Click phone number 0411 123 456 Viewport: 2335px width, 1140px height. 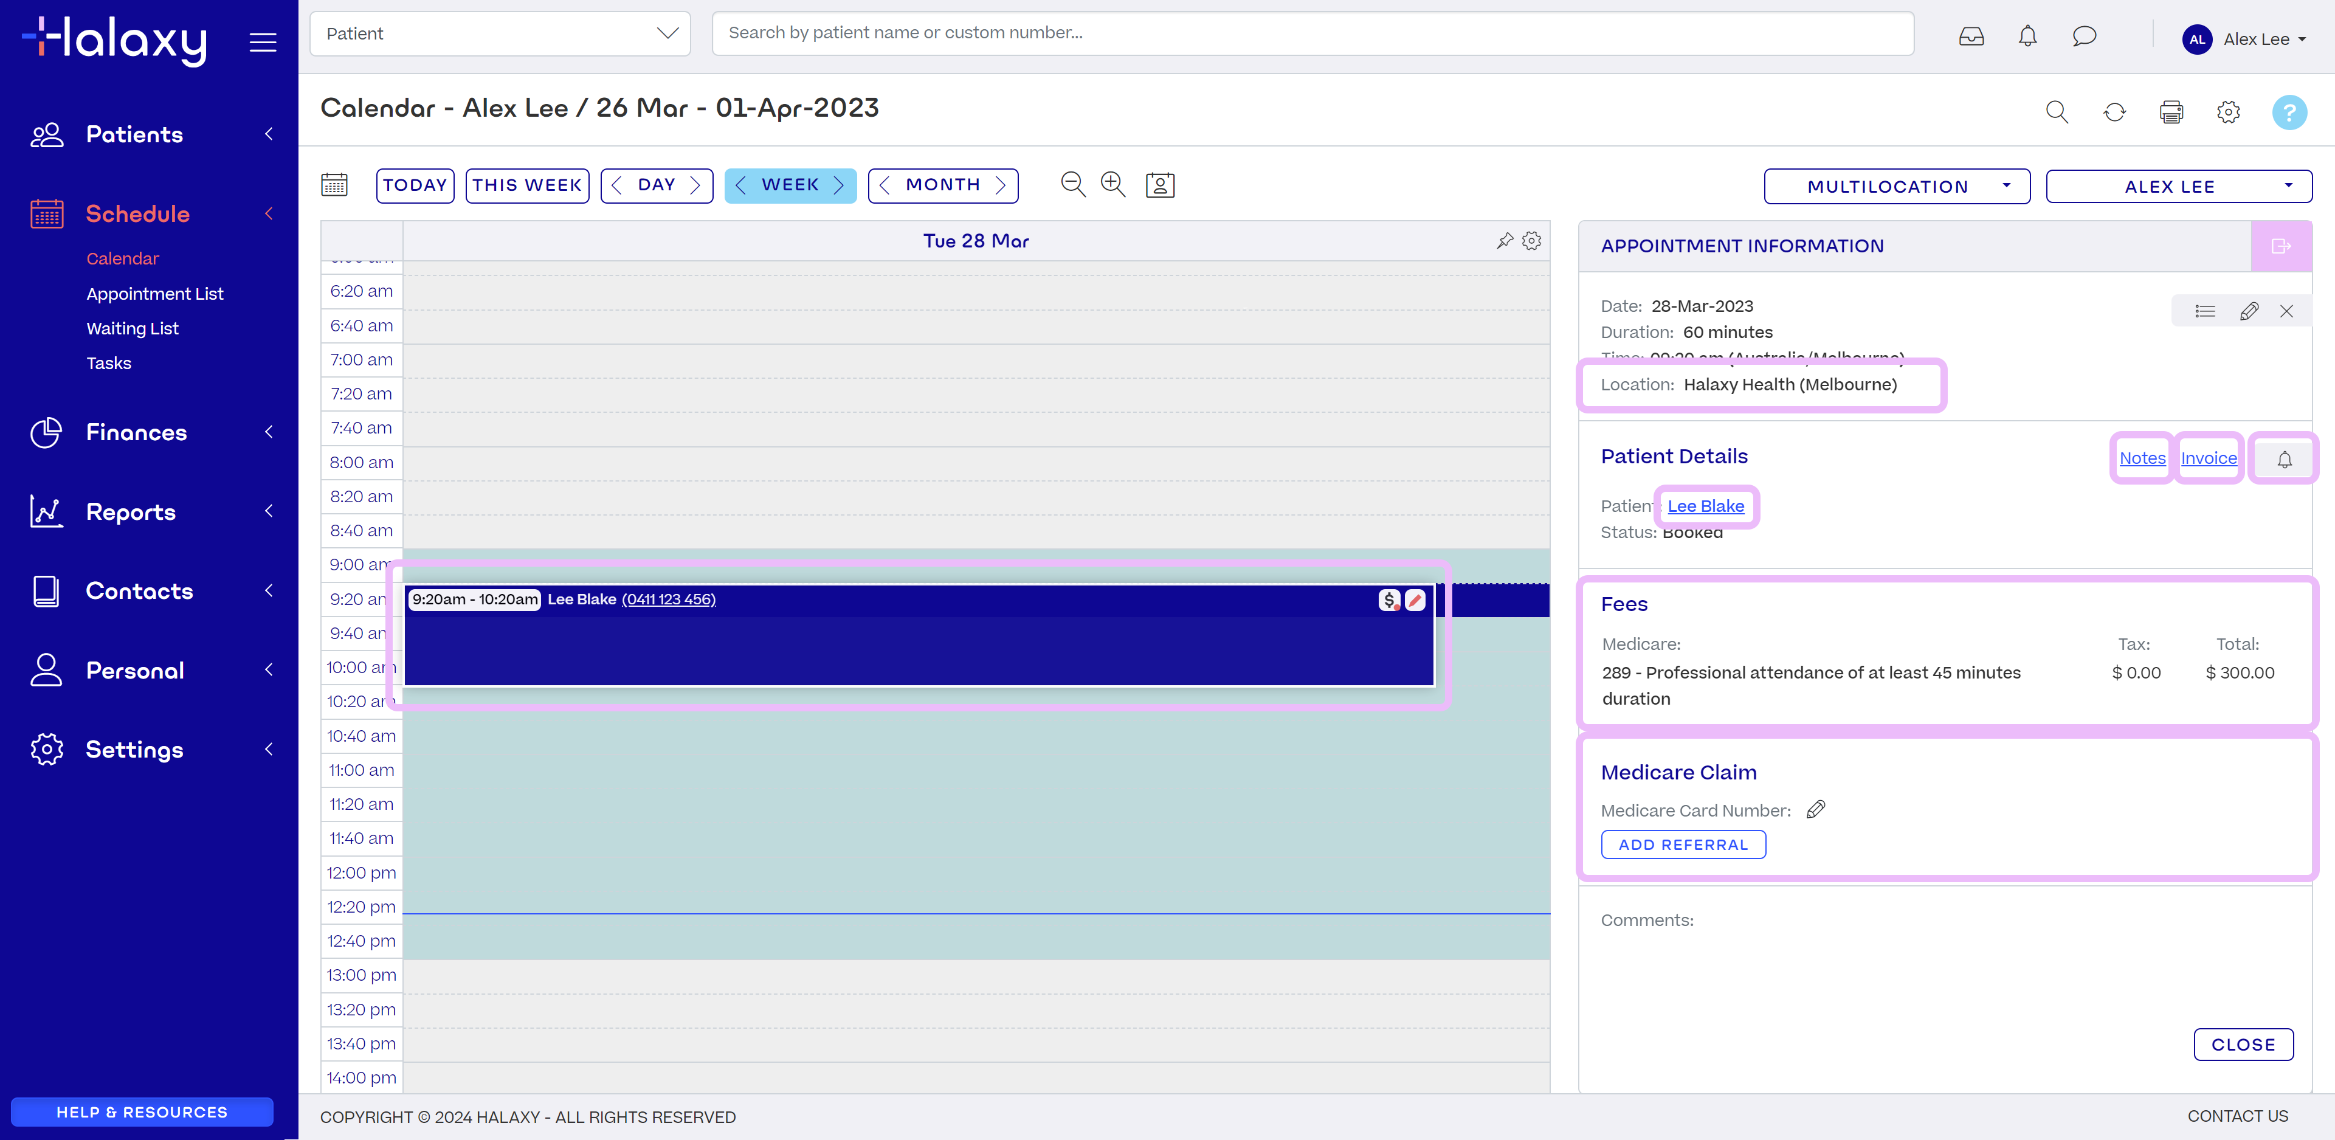point(669,599)
